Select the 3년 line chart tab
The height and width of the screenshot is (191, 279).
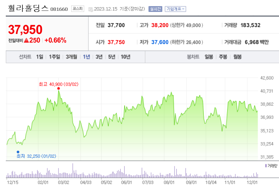[99, 57]
